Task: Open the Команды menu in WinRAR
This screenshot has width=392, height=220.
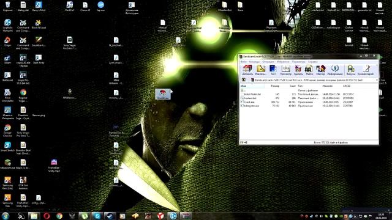Action: [254, 62]
